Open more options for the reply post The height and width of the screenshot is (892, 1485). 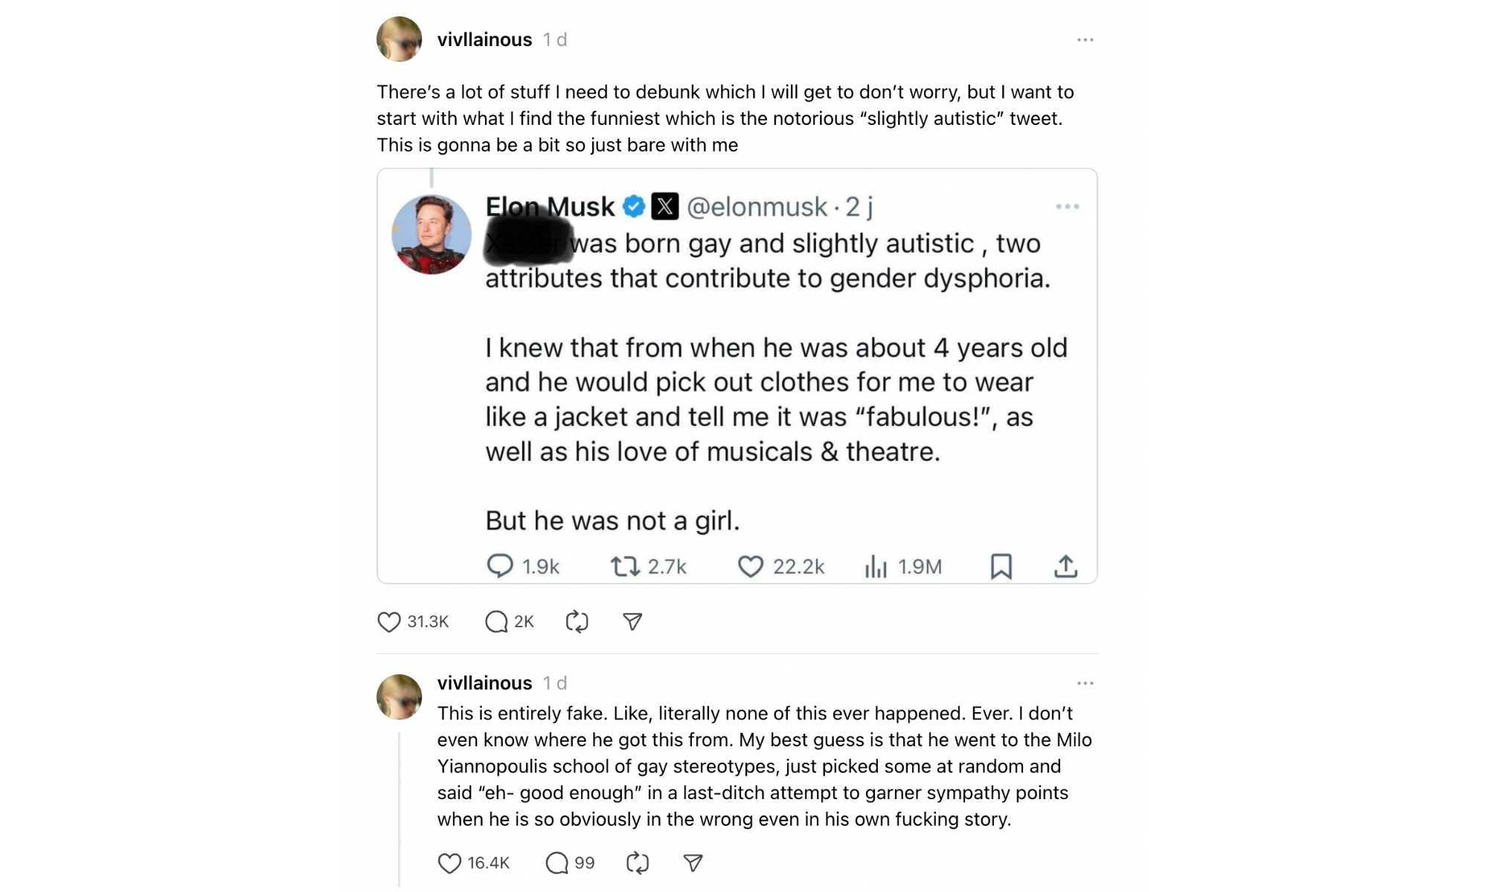(1085, 683)
